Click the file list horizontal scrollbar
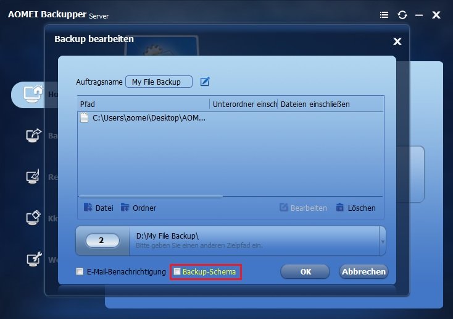 [x=150, y=196]
